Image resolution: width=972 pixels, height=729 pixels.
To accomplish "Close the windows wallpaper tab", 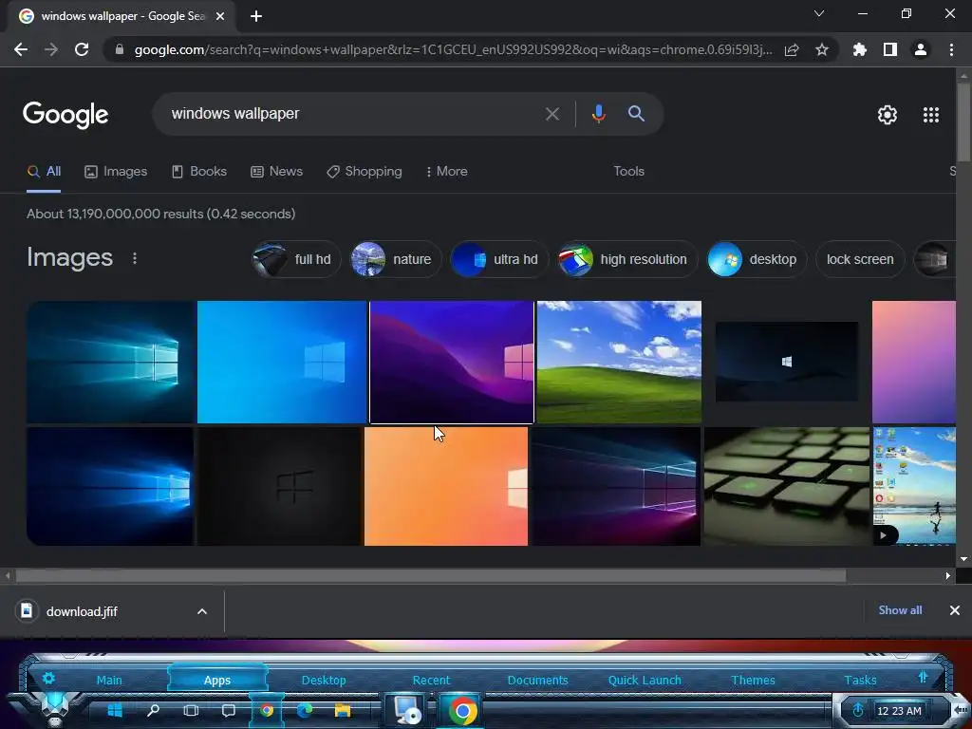I will (220, 16).
